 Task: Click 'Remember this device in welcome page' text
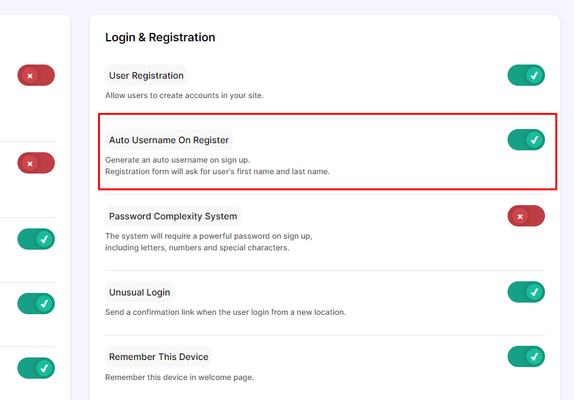click(179, 377)
